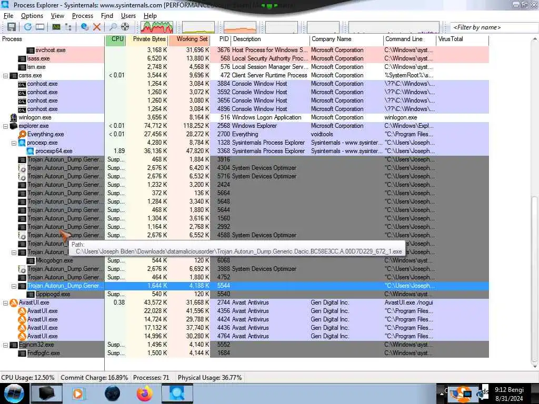
Task: Open the View menu
Action: pos(57,16)
